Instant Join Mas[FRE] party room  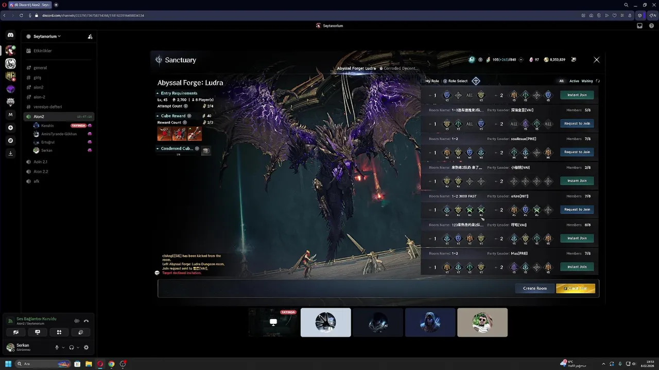pos(577,267)
